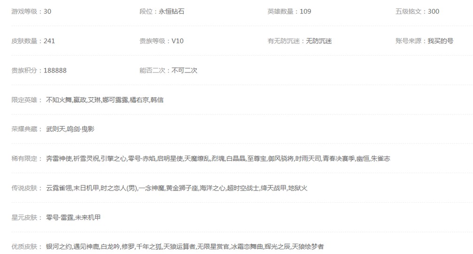473x254 pixels.
Task: Click the 游戏等级 value 30
Action: 47,11
